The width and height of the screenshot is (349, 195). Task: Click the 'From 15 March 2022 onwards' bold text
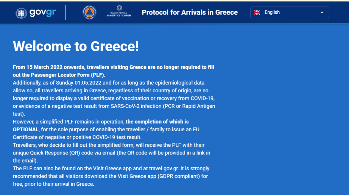49,67
